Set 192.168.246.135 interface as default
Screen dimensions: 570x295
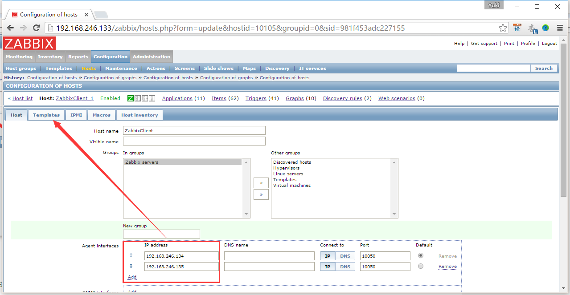(421, 266)
